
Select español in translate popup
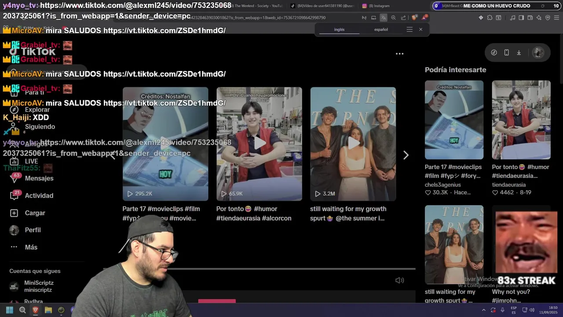coord(381,29)
